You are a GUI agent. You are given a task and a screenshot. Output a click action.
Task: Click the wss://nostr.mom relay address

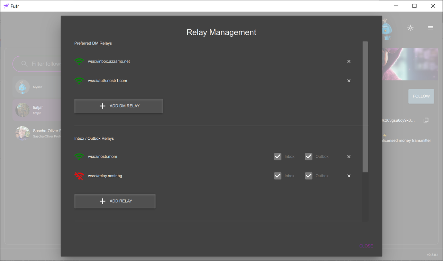pos(102,157)
